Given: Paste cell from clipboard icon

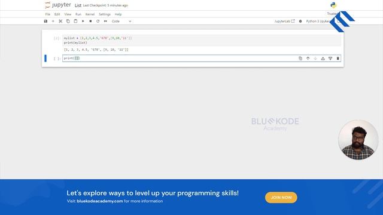Looking at the screenshot, I should 75,21.
